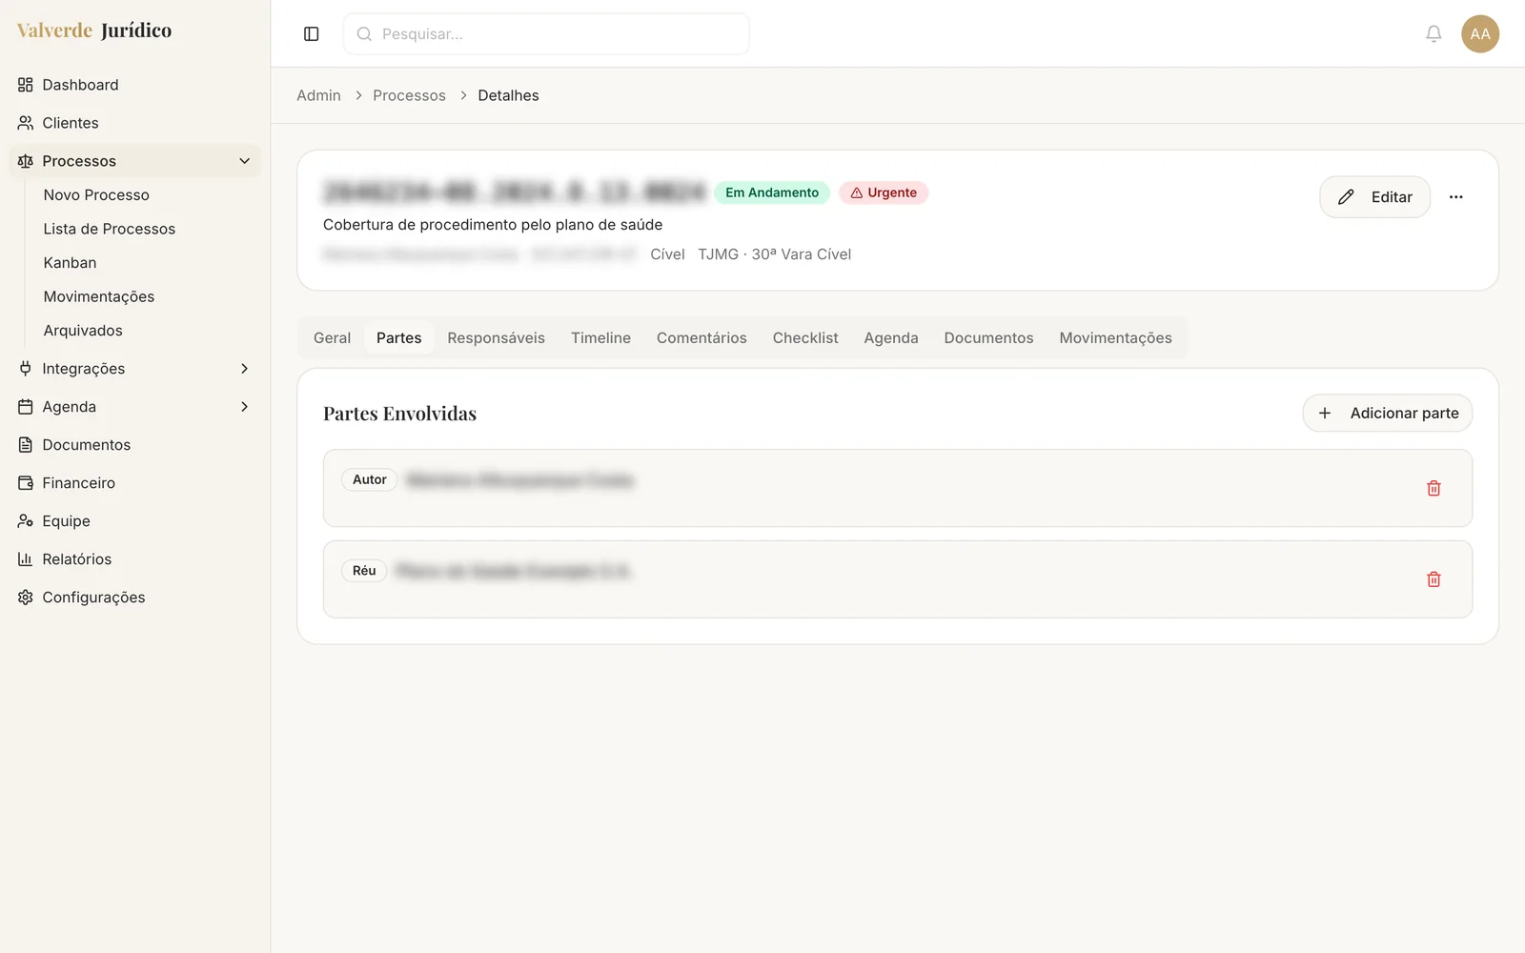Open the Movimentações tab in process details

coord(1115,338)
